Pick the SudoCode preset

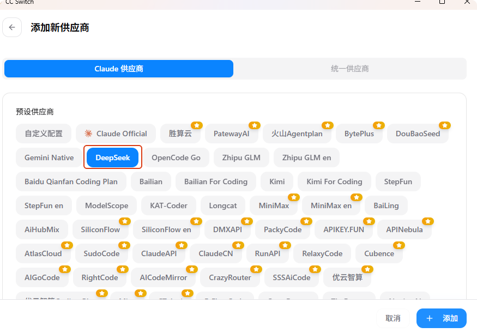(101, 253)
